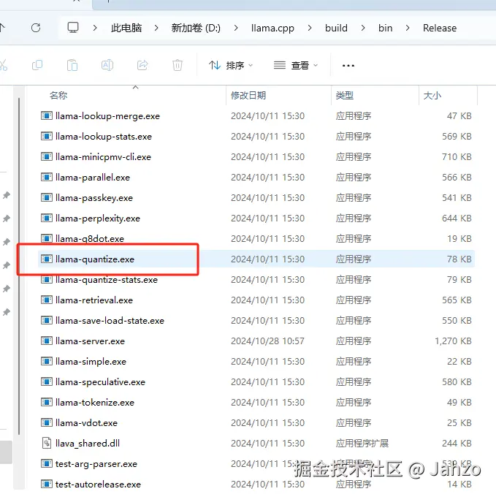Viewport: 496px width, 494px height.
Task: Expand the chevron after llama.cpp in breadcrumb
Action: pos(310,28)
